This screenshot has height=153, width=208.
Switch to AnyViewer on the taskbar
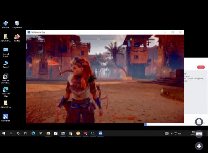pyautogui.click(x=101, y=133)
